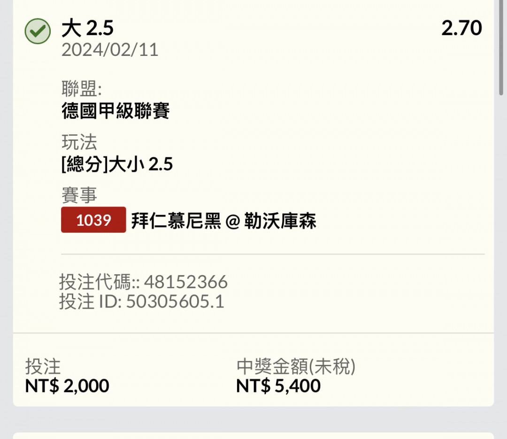Click the vertical scrollbar thumb at right edge
Screen dimensions: 507x439
click(501, 47)
